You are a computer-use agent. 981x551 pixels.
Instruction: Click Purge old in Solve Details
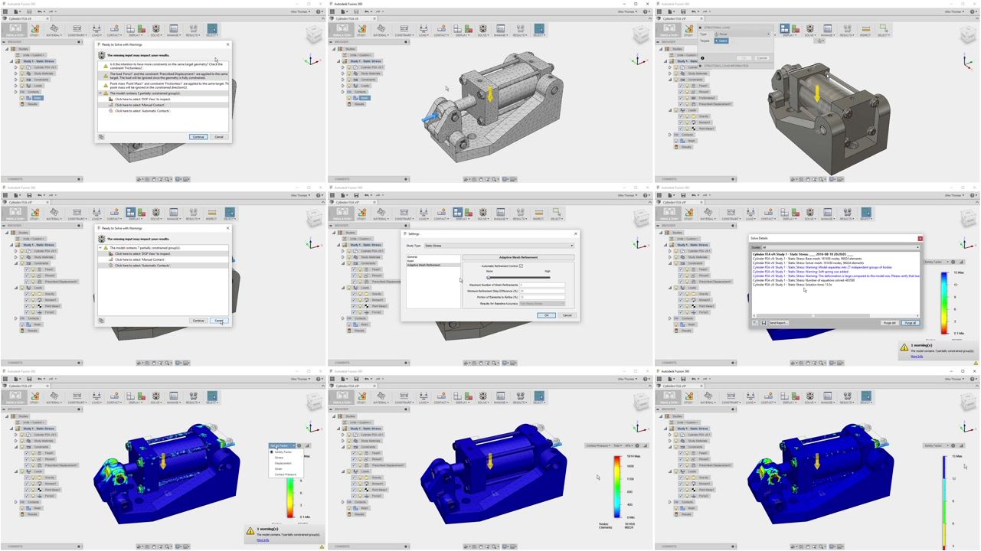pos(889,323)
